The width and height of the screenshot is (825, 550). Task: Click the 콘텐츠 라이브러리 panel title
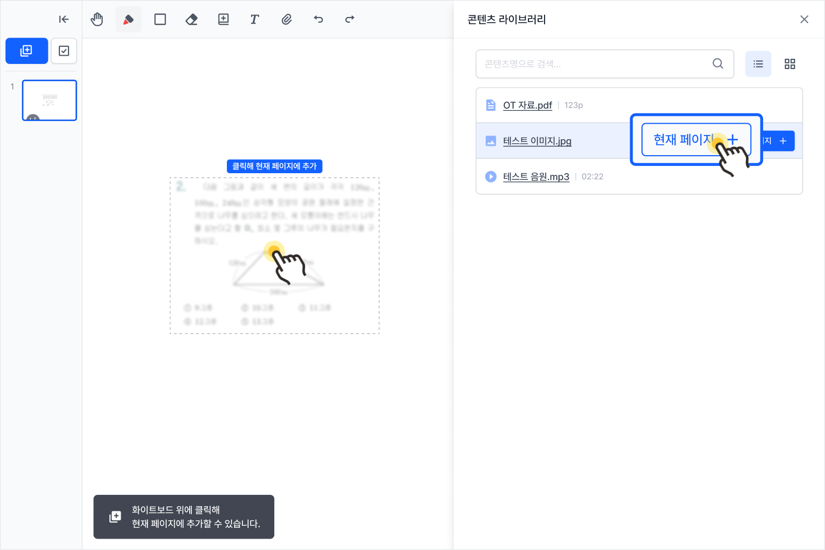click(507, 20)
